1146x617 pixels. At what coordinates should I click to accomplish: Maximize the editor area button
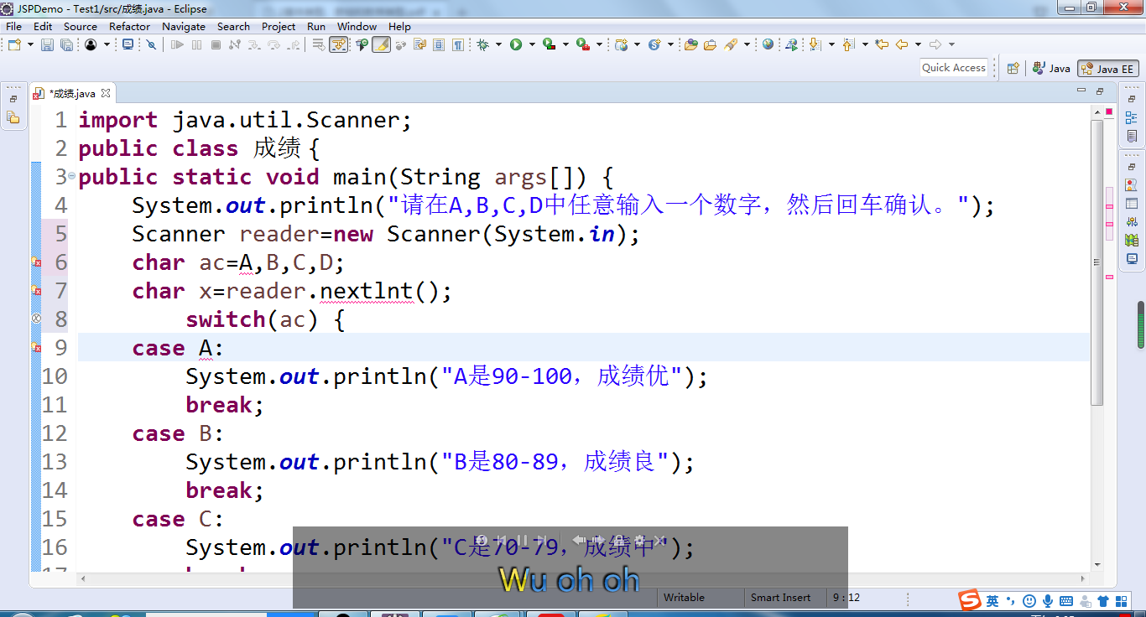click(x=1100, y=91)
